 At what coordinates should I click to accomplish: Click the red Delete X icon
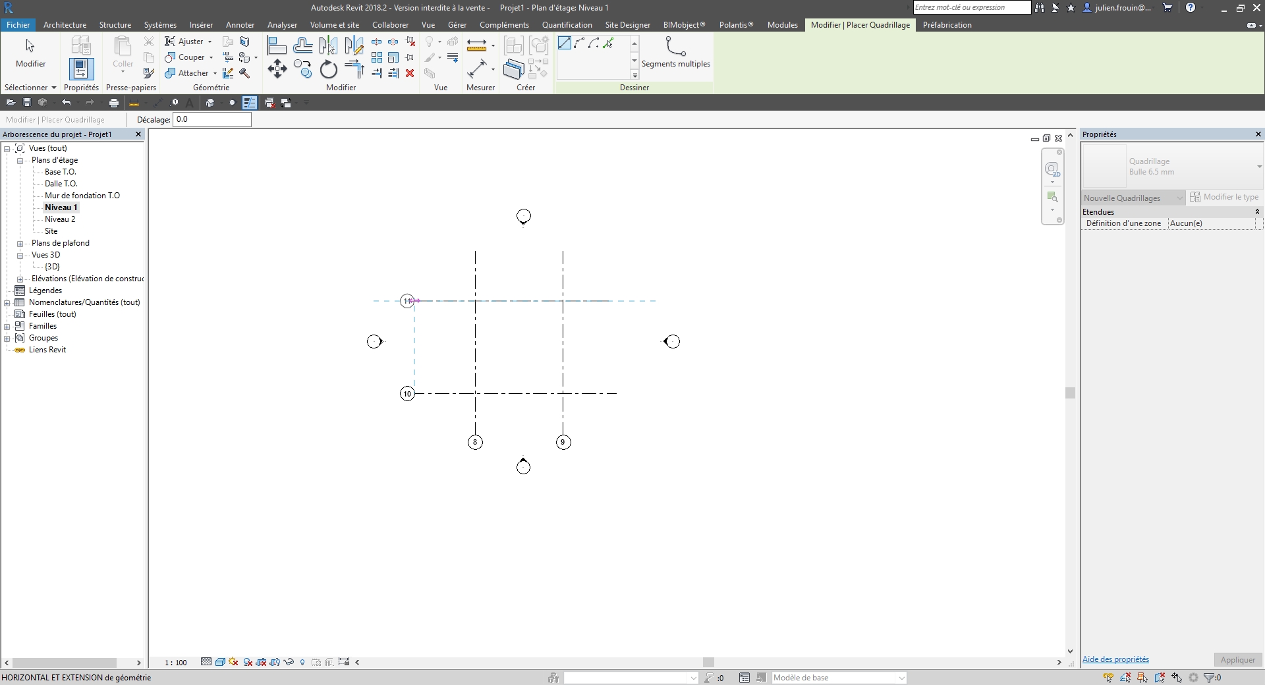pos(410,73)
